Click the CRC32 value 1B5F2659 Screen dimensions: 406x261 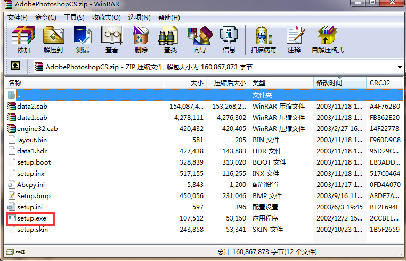click(x=385, y=230)
